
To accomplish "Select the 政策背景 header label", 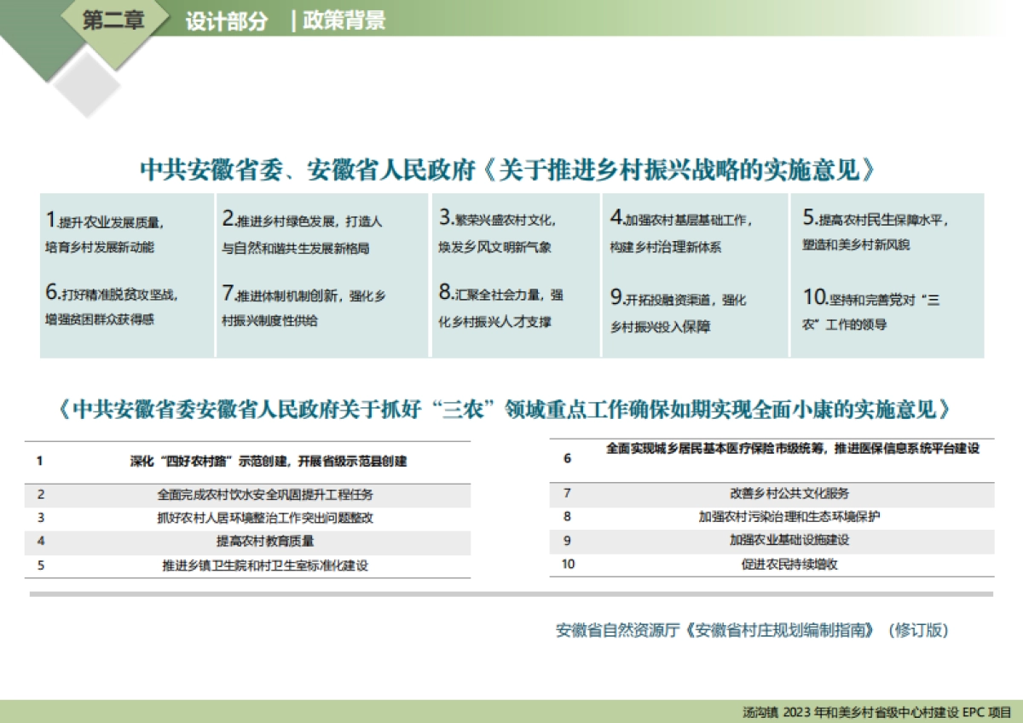I will tap(346, 23).
